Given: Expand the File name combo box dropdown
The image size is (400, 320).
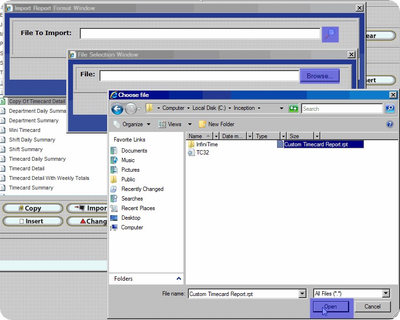Looking at the screenshot, I should [303, 294].
